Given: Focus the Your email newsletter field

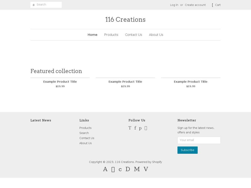Looking at the screenshot, I should 199,140.
